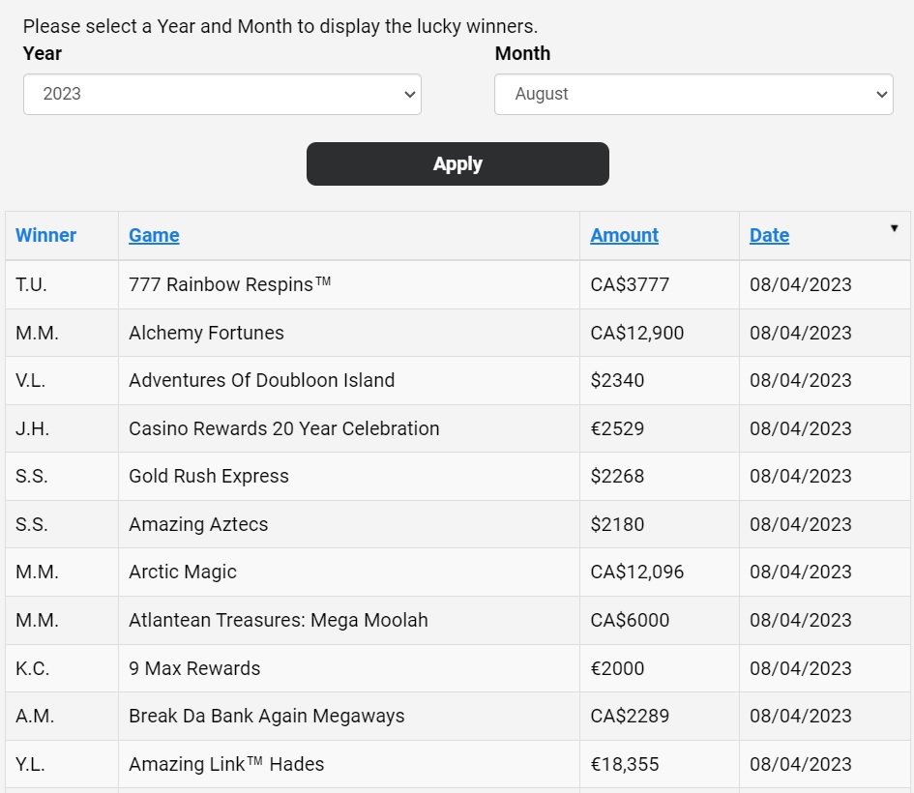Click the CA$12,900 amount cell
This screenshot has height=793, width=914.
point(636,333)
